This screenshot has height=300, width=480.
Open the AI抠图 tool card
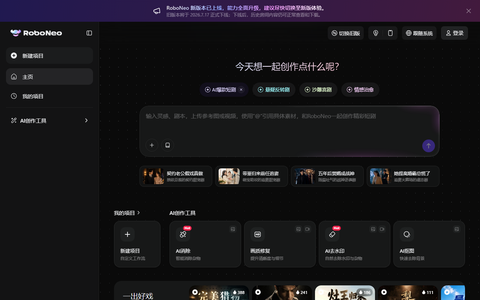click(429, 244)
